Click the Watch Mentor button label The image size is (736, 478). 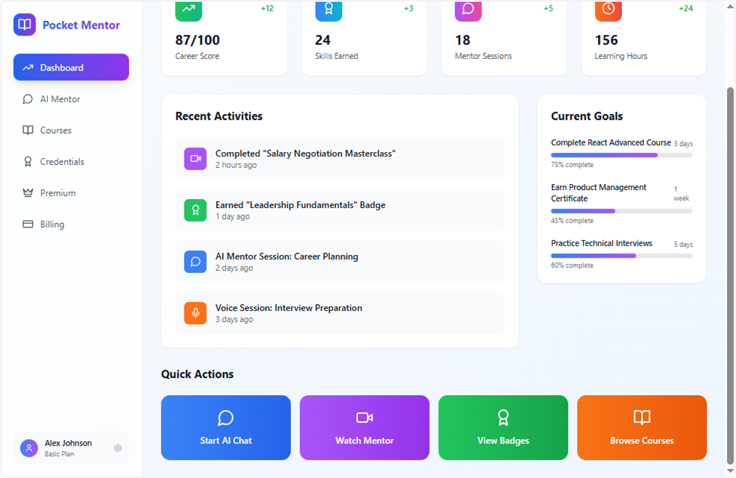364,441
